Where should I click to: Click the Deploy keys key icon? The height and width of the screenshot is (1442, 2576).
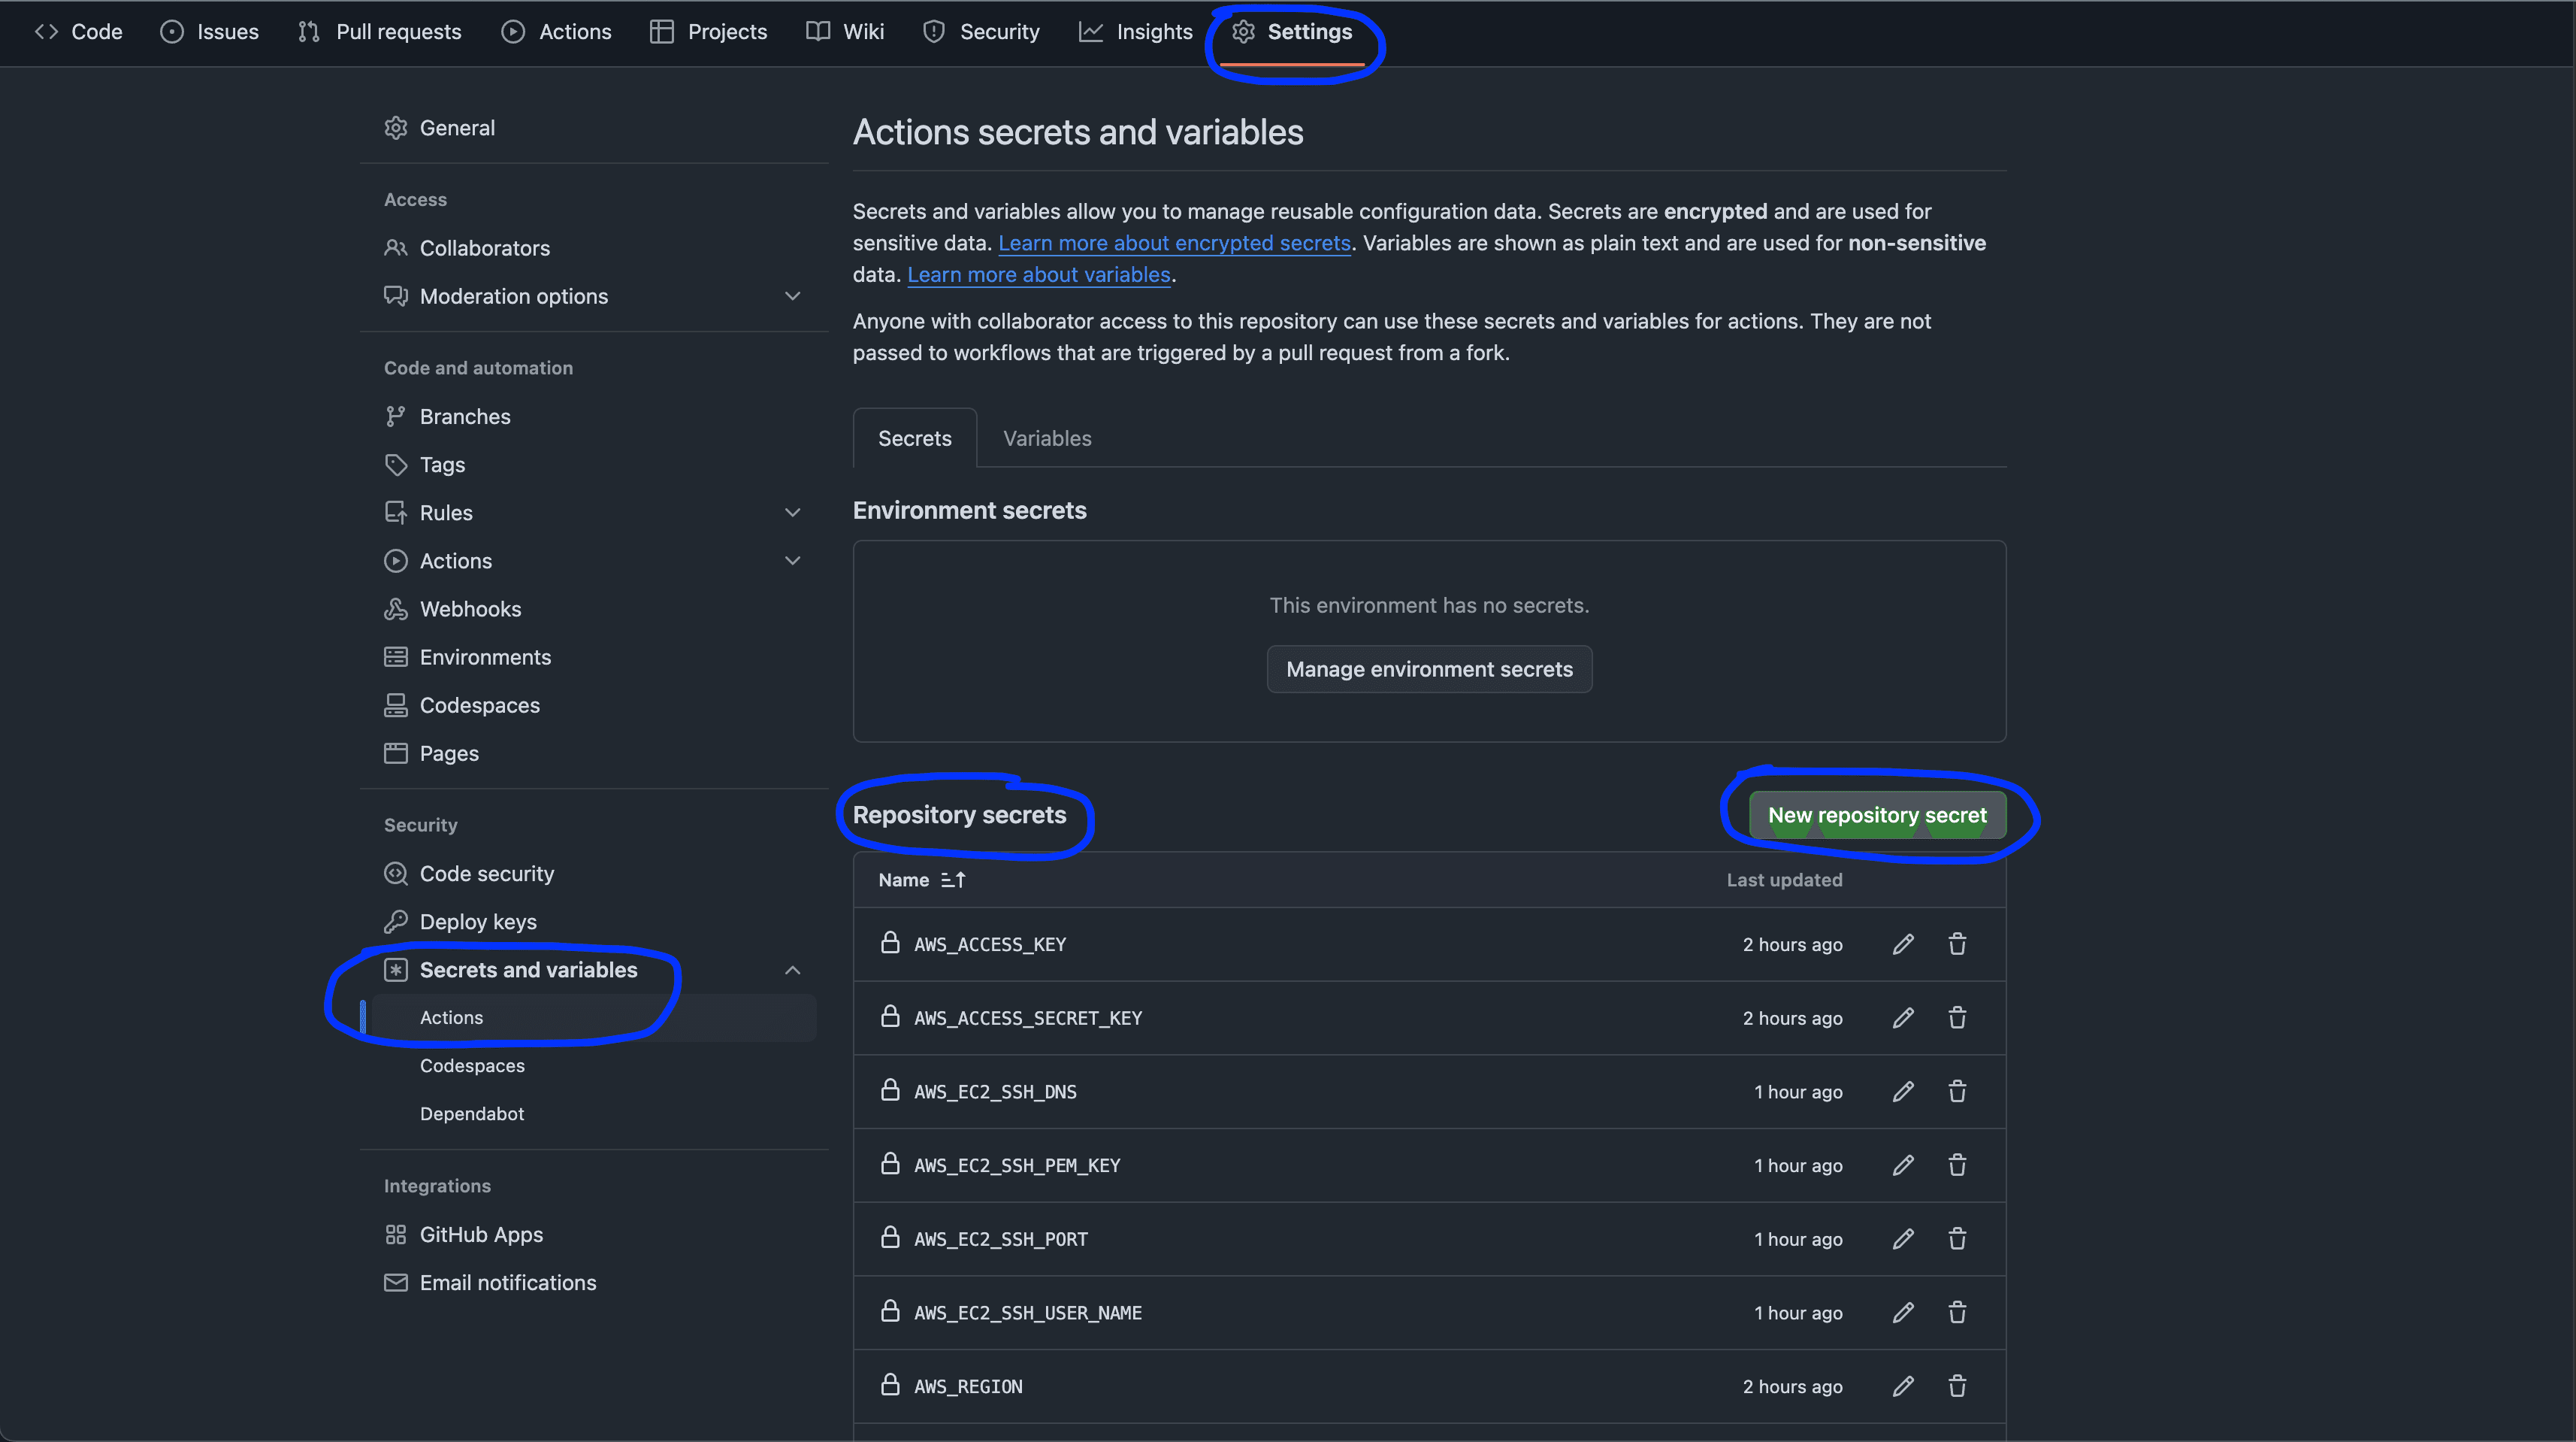pos(396,921)
